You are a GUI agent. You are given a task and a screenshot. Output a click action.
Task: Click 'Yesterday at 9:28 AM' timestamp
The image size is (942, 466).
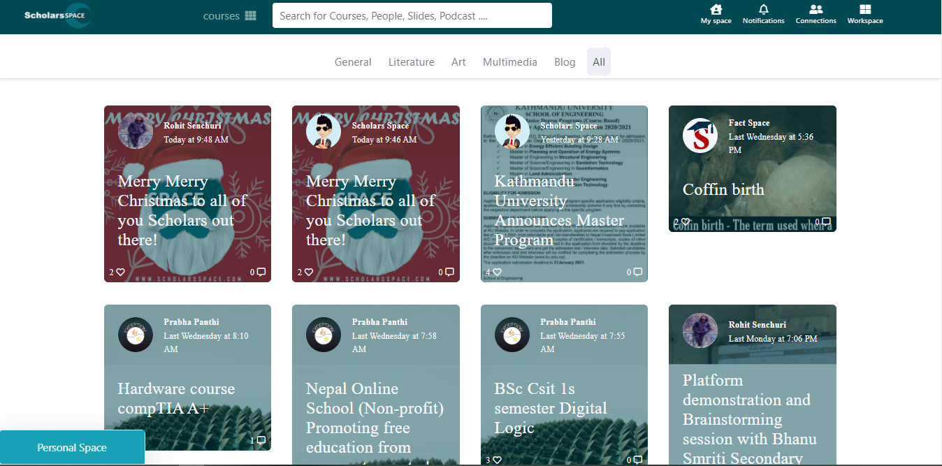(x=578, y=140)
